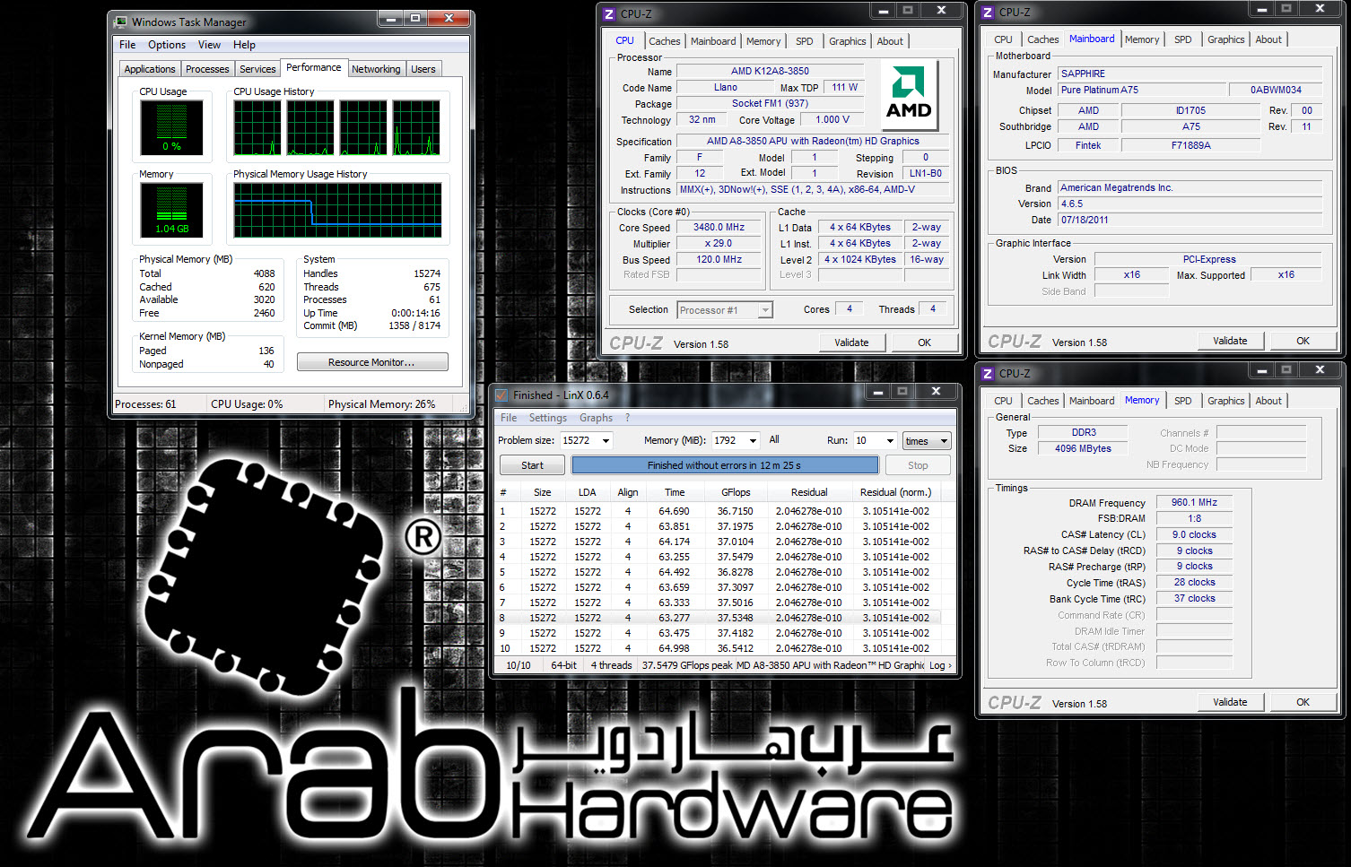Click the CPU-Z icon in the CPU tab window title
The image size is (1351, 867).
coord(609,13)
